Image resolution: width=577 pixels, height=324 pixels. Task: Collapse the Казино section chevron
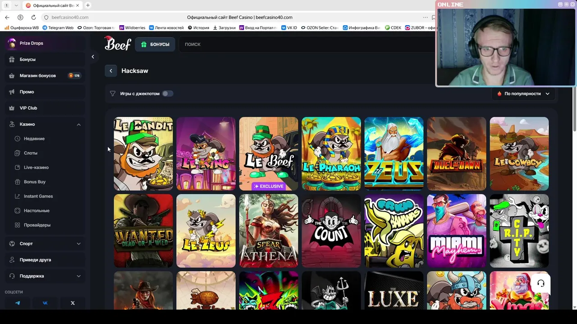78,124
